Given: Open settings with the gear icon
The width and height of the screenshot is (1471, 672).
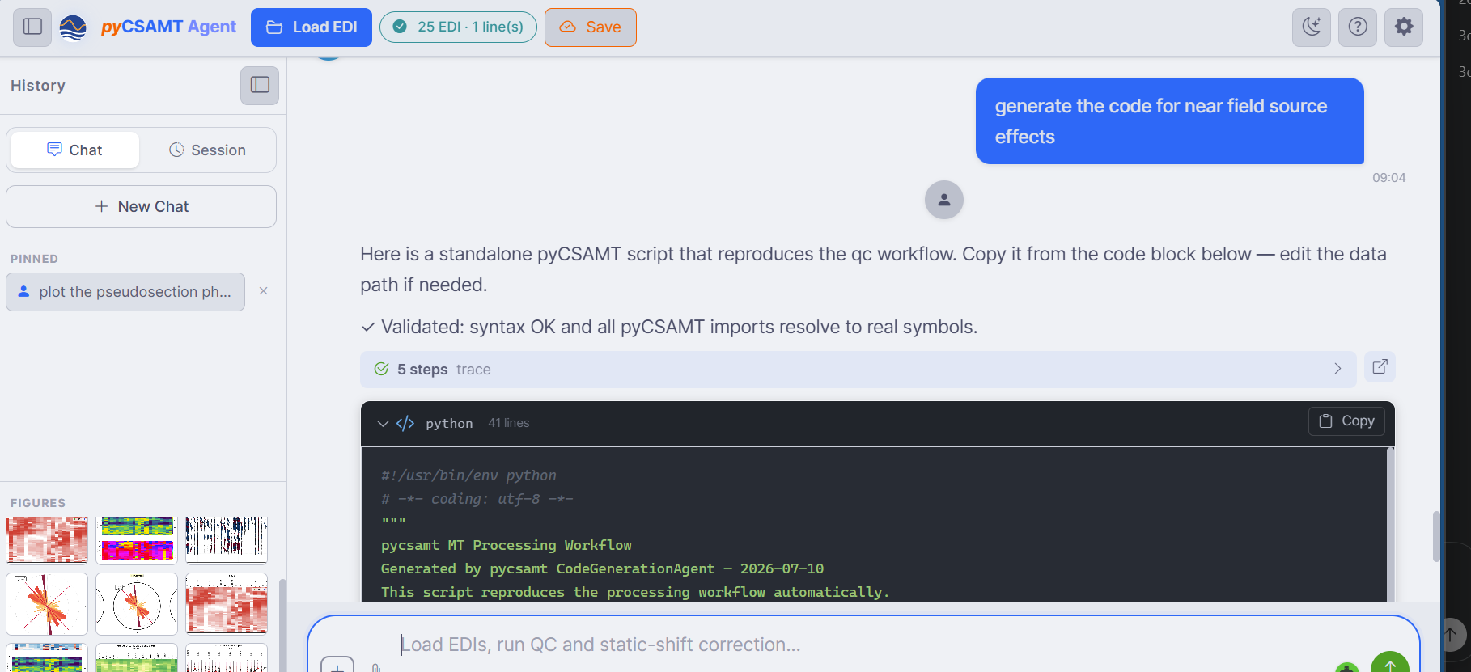Looking at the screenshot, I should coord(1404,27).
